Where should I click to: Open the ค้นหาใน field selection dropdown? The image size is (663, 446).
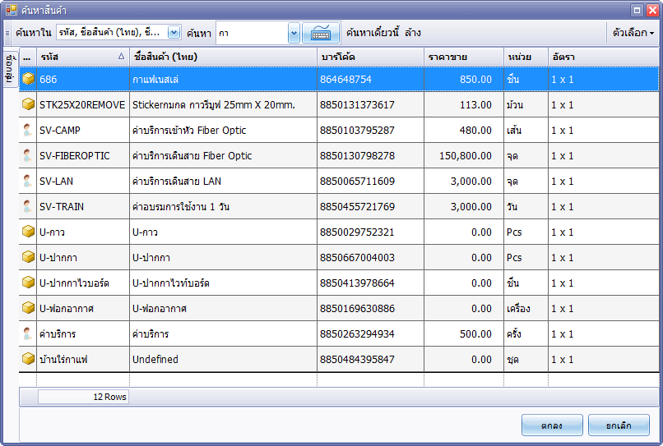(x=174, y=33)
